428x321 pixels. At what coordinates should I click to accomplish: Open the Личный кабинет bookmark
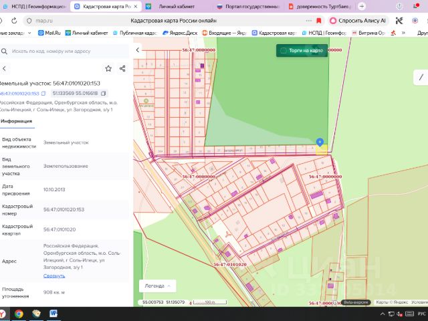[x=86, y=33]
